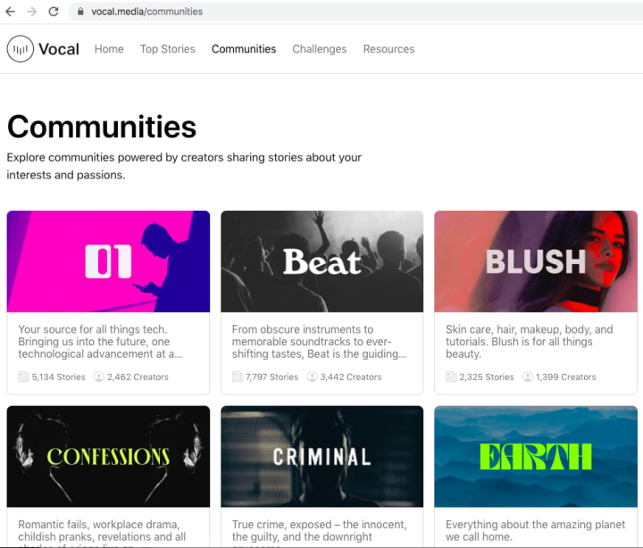The image size is (643, 548).
Task: Click the 'Communities' page heading
Action: click(x=102, y=127)
